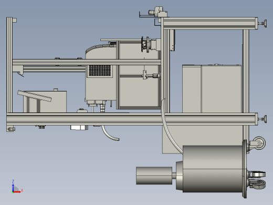Click the blue Z axis label

(x=13, y=181)
